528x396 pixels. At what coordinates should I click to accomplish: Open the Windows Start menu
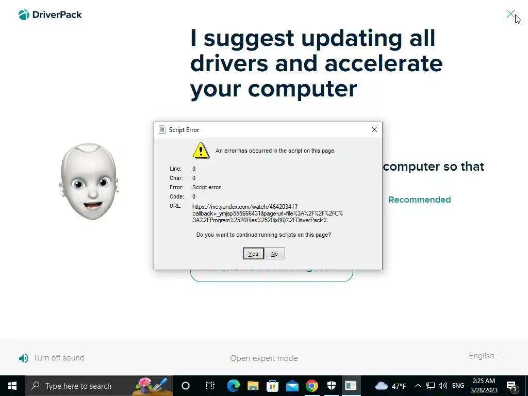[12, 386]
